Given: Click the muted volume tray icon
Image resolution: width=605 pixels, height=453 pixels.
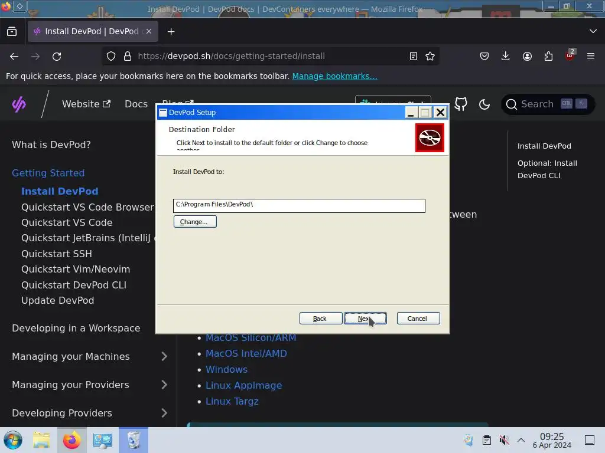Looking at the screenshot, I should (504, 440).
